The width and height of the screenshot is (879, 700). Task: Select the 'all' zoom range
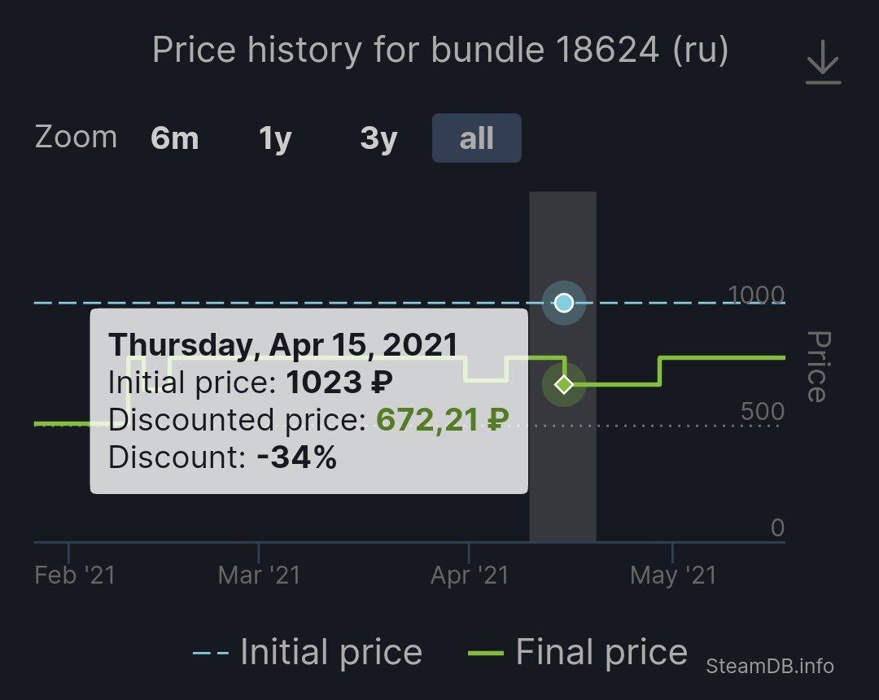(x=476, y=138)
